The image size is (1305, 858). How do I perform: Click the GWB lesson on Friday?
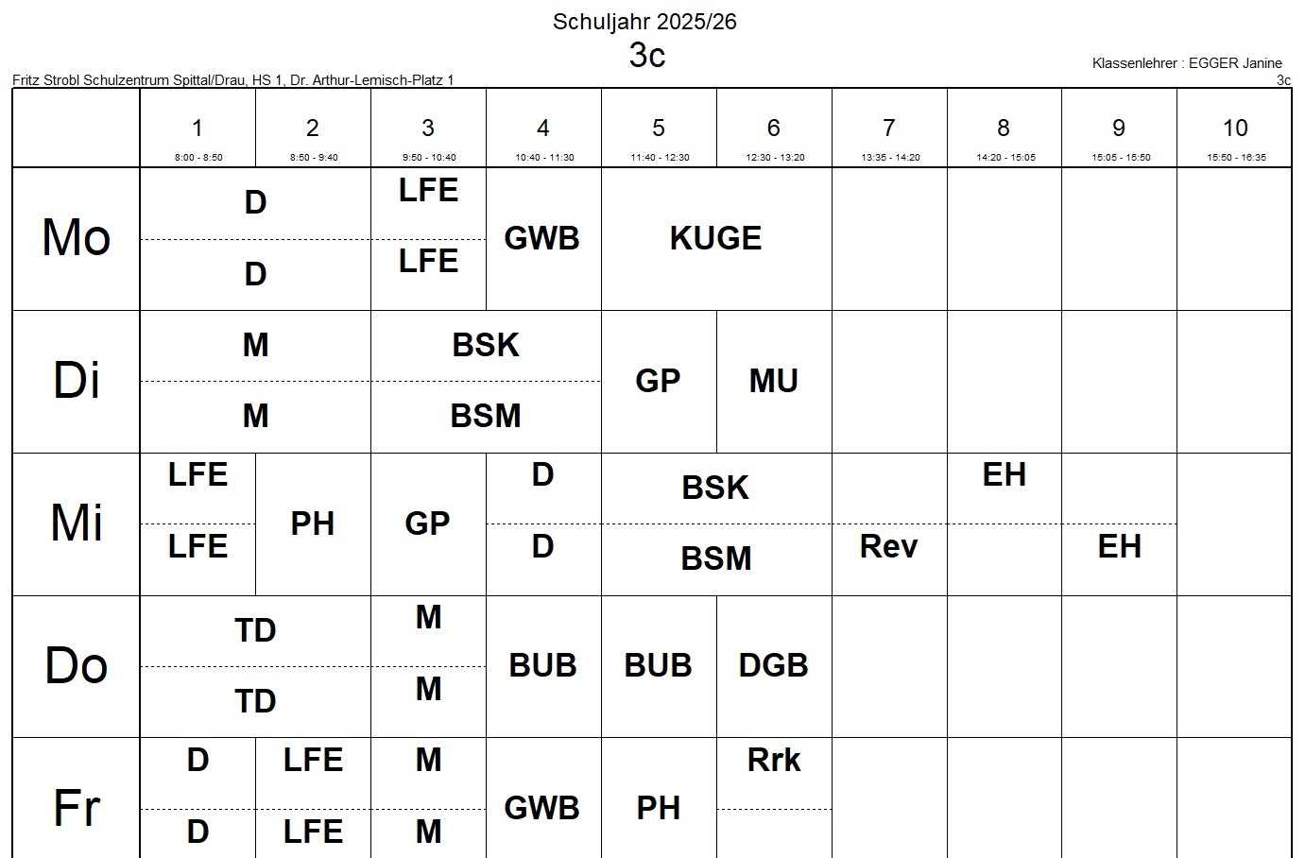541,808
